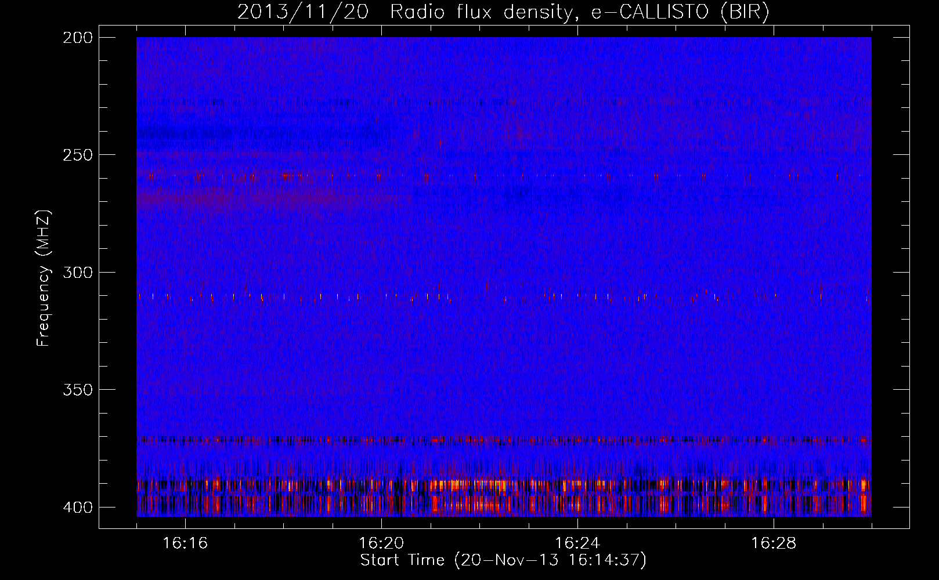Click the 16:24 time tick label
The width and height of the screenshot is (939, 580).
pos(577,543)
